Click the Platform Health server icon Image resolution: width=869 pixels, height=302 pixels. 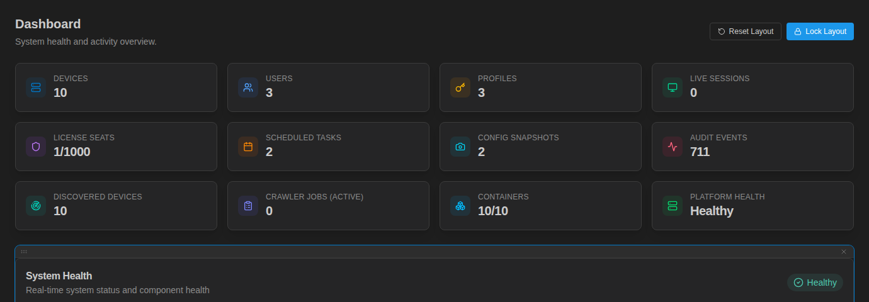tap(673, 206)
